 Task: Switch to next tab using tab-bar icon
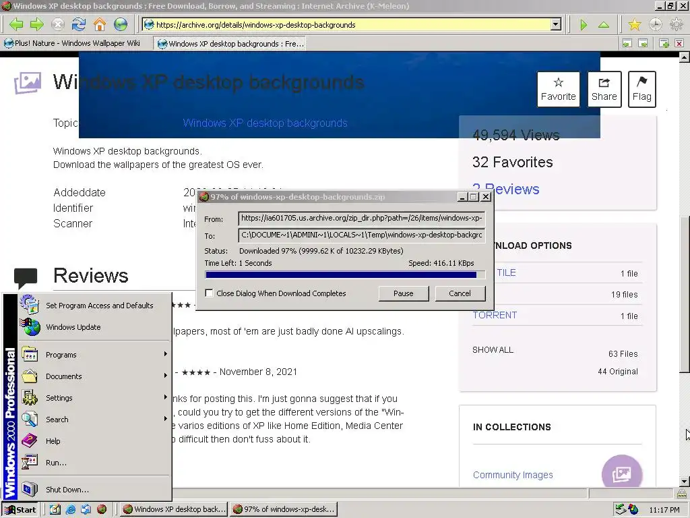pyautogui.click(x=643, y=43)
